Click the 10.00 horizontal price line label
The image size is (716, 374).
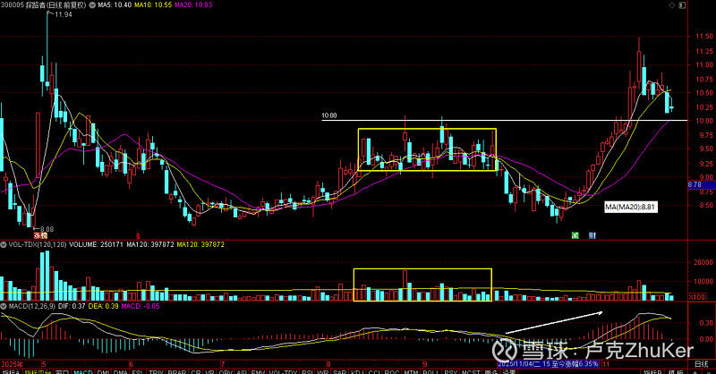click(x=328, y=115)
